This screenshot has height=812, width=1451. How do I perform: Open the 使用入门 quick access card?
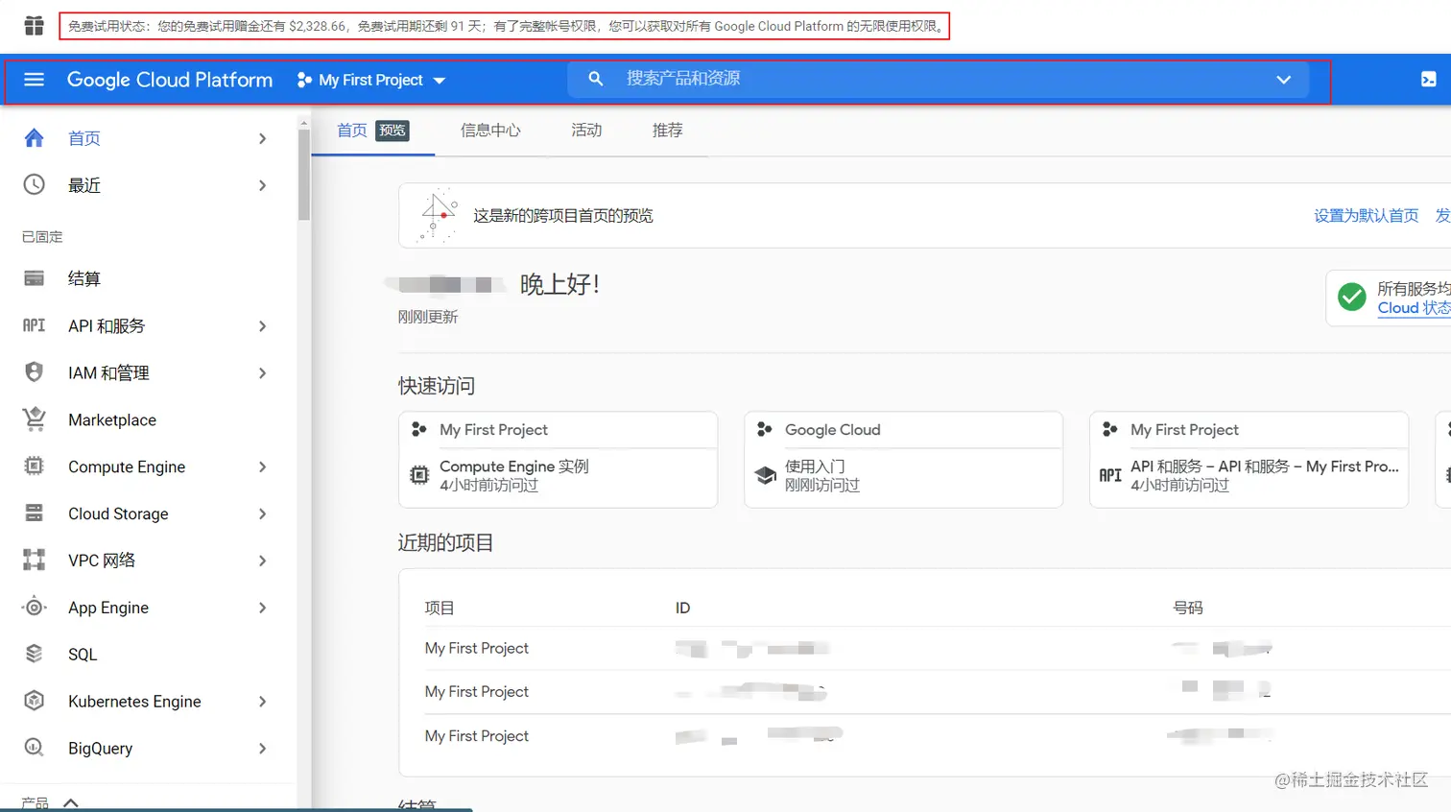(x=903, y=475)
